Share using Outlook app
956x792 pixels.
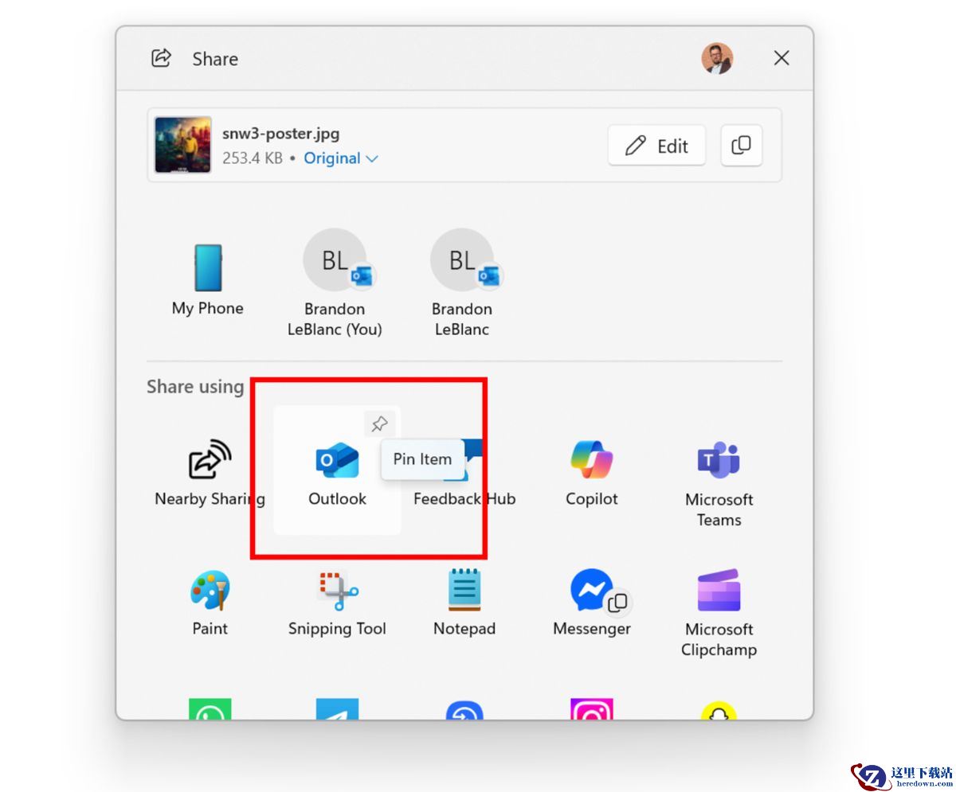pos(337,471)
